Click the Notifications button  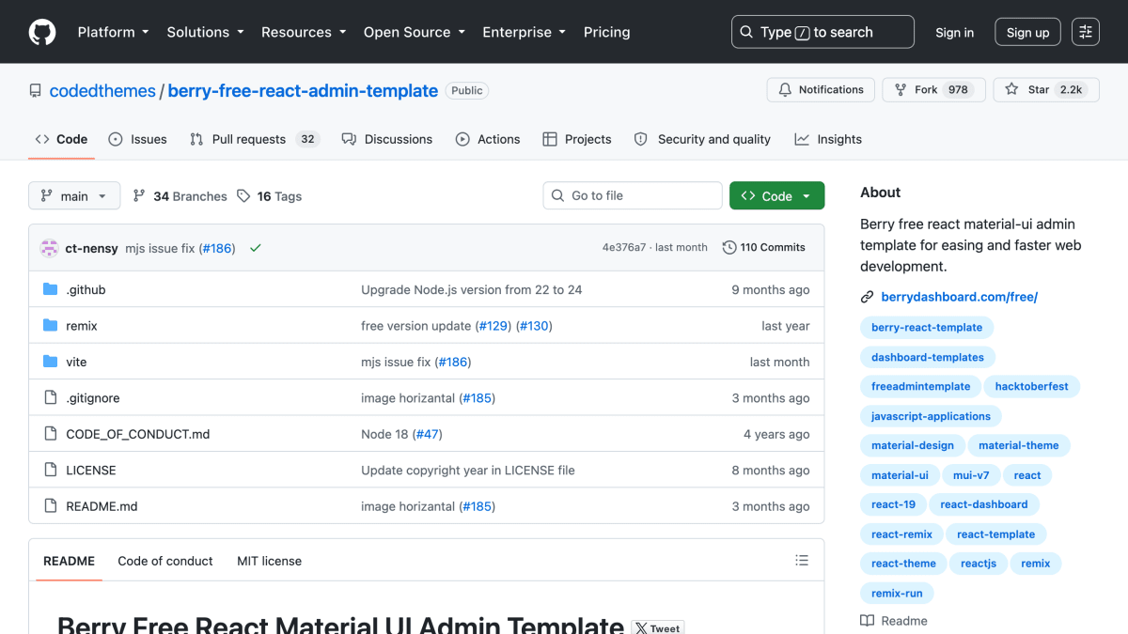click(x=821, y=90)
